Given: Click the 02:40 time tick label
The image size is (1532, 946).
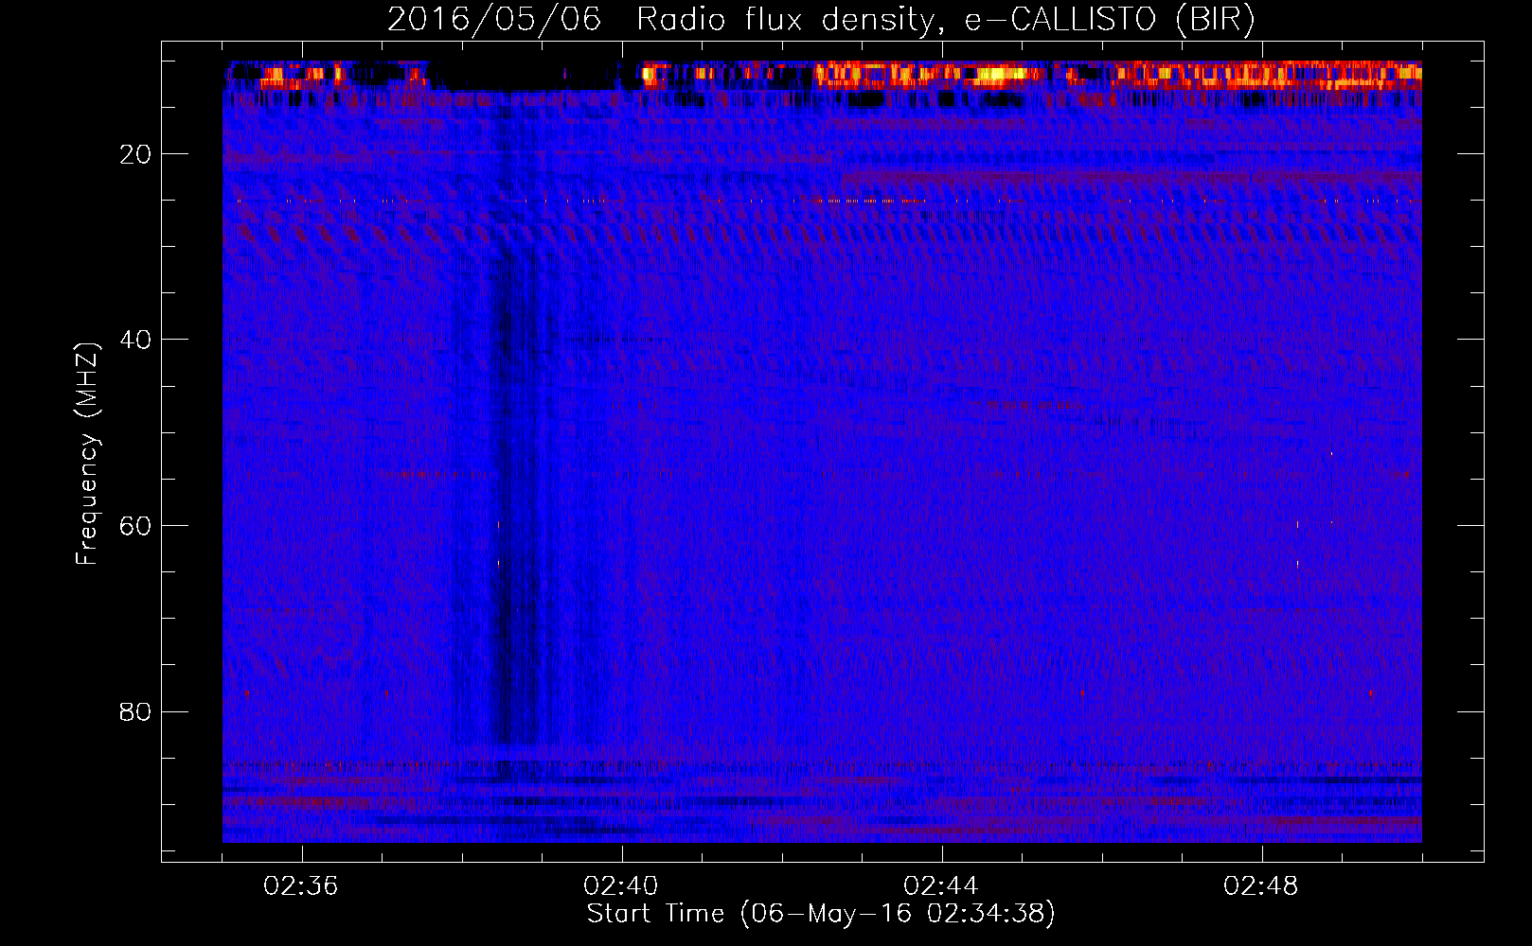Looking at the screenshot, I should click(x=622, y=886).
